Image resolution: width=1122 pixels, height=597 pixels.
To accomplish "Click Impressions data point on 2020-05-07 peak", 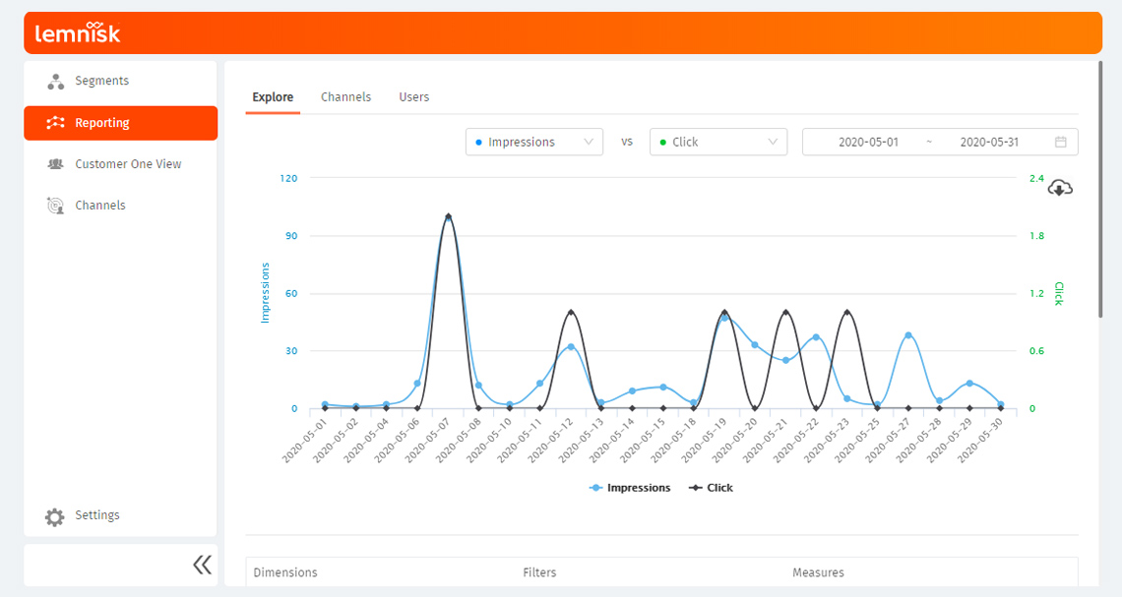I will pos(449,218).
